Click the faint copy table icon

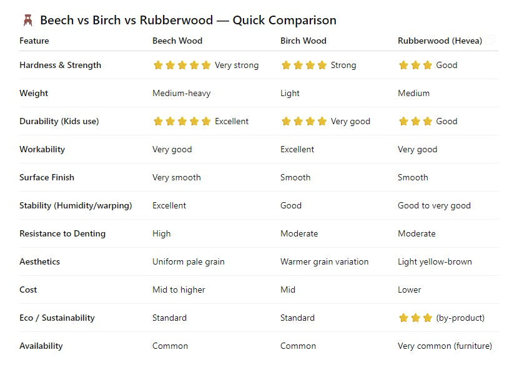[x=491, y=41]
